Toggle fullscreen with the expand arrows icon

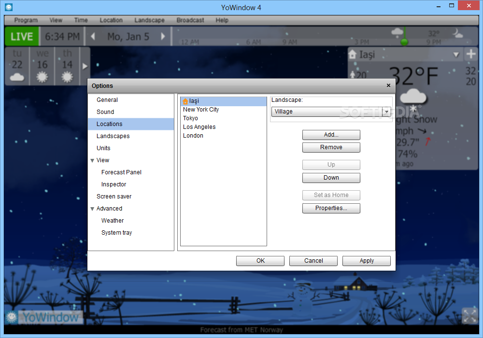pyautogui.click(x=469, y=315)
